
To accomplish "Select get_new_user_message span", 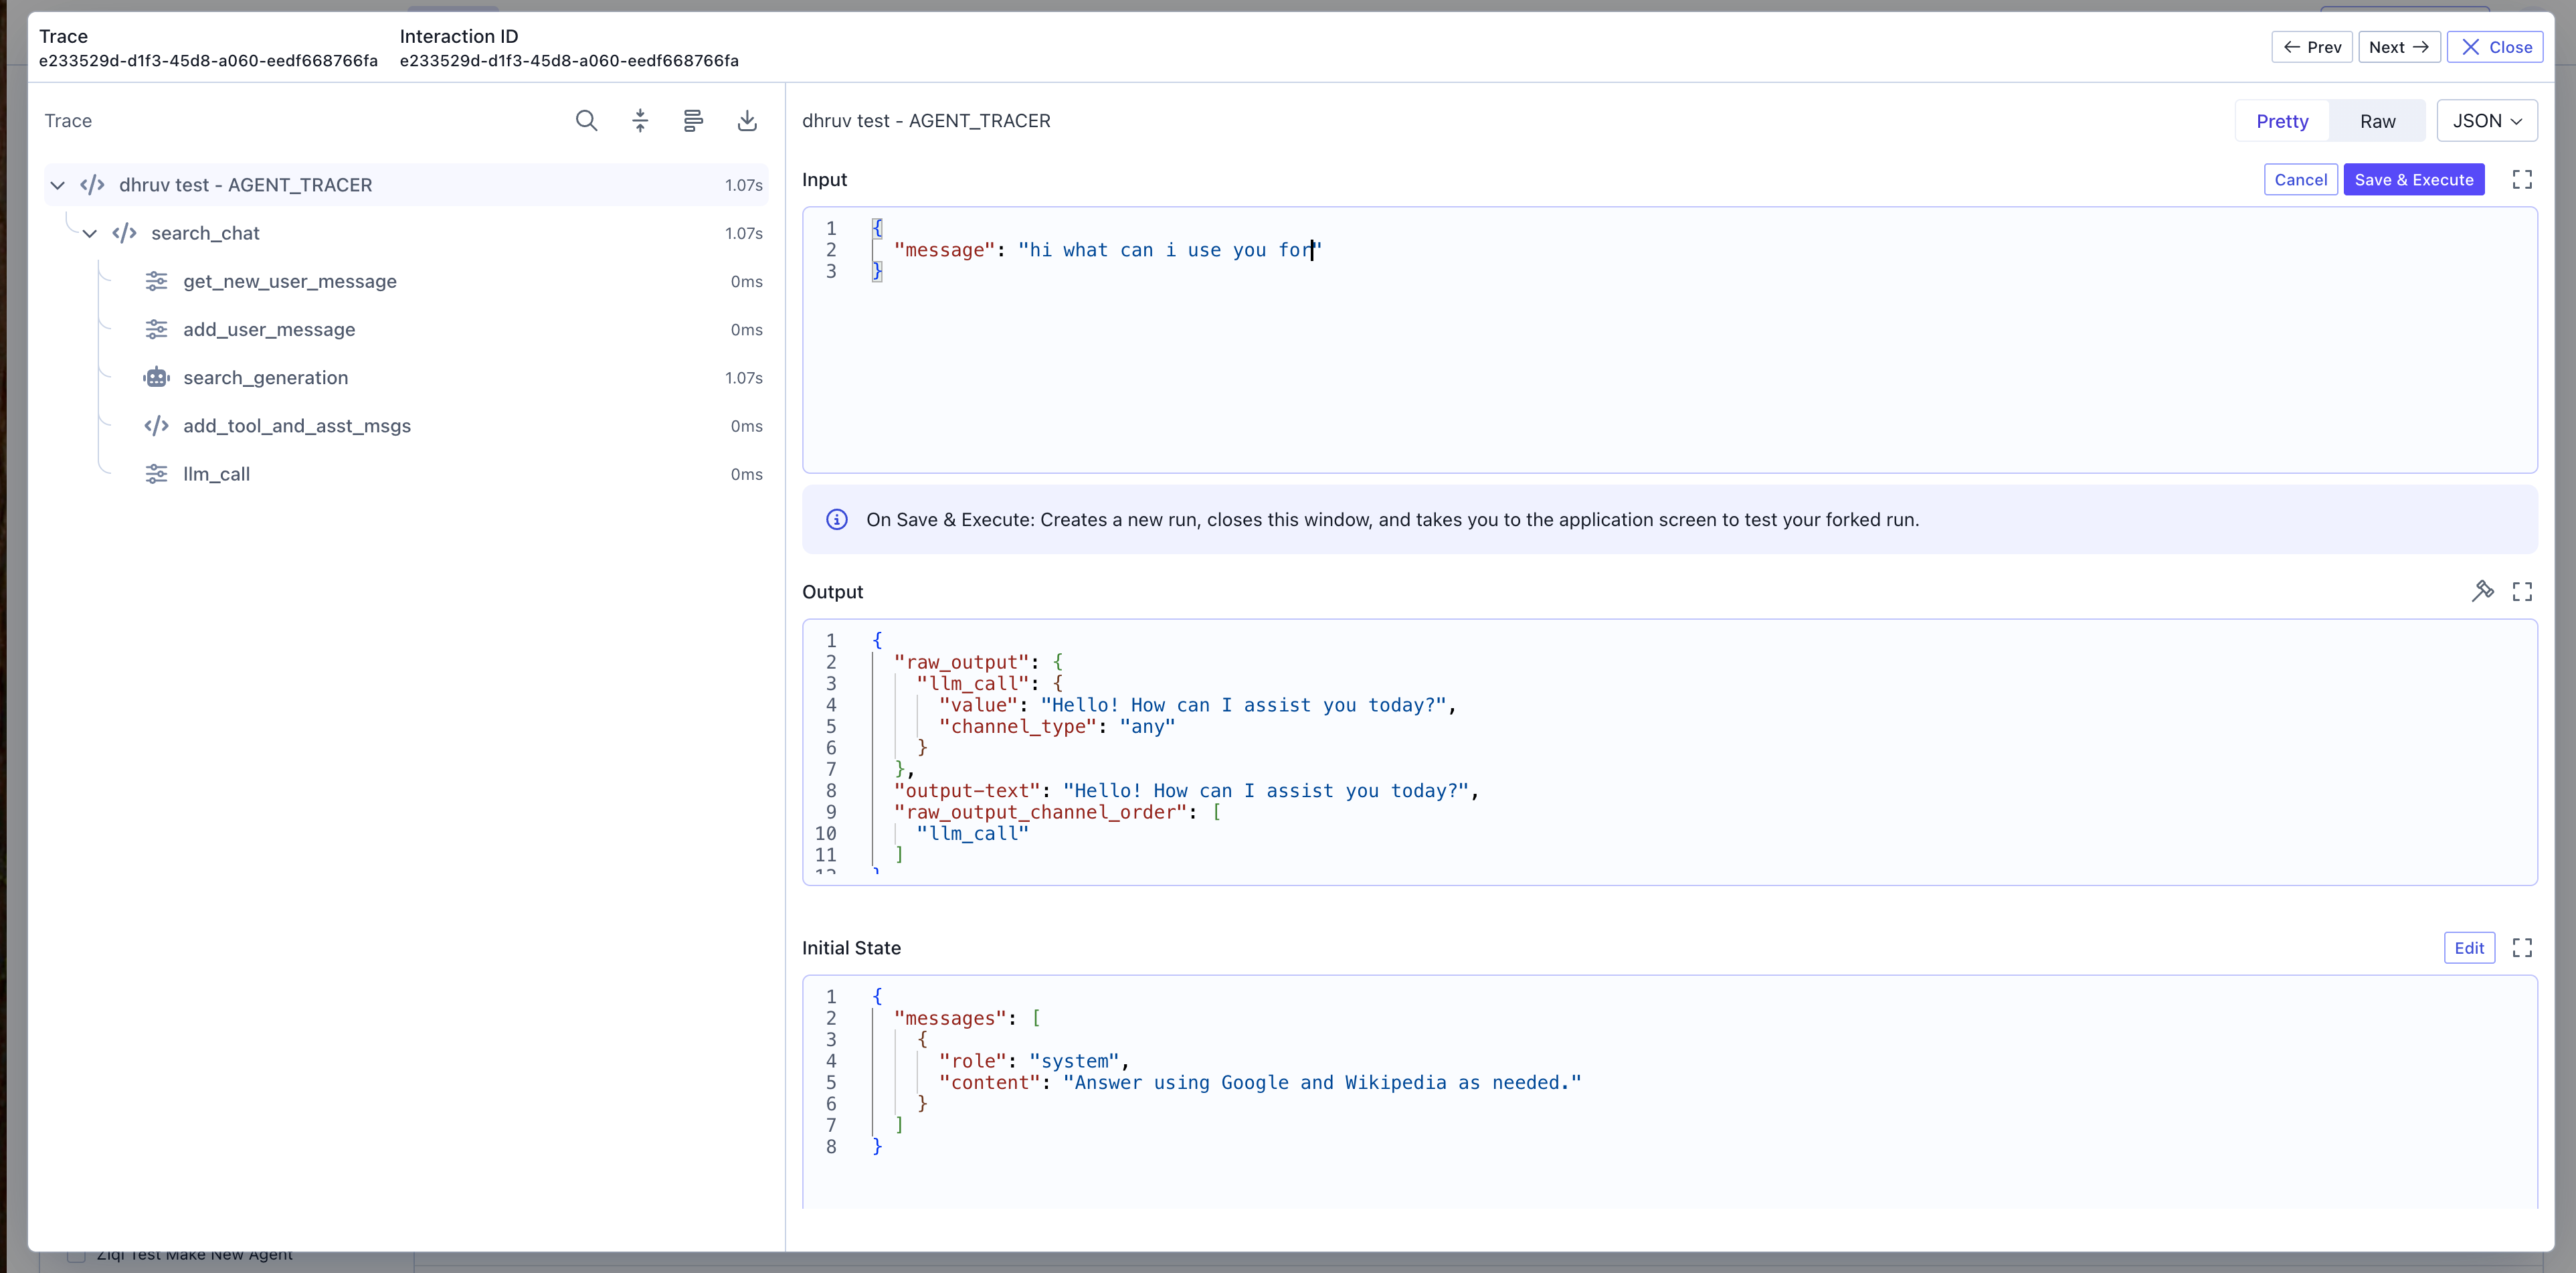I will 289,282.
